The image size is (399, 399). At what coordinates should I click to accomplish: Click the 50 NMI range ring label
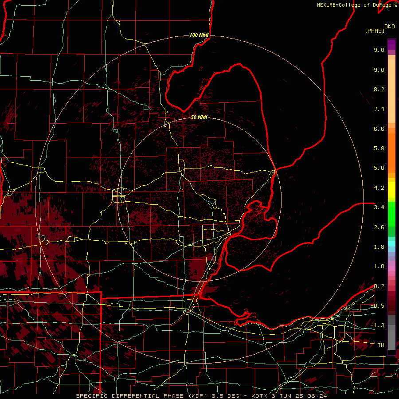(x=199, y=117)
